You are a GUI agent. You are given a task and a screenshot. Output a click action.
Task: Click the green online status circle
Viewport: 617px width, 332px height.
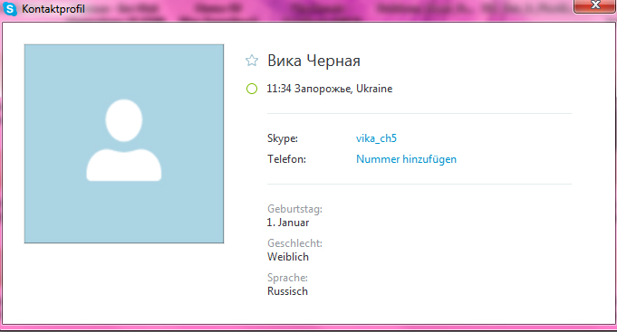pyautogui.click(x=252, y=89)
